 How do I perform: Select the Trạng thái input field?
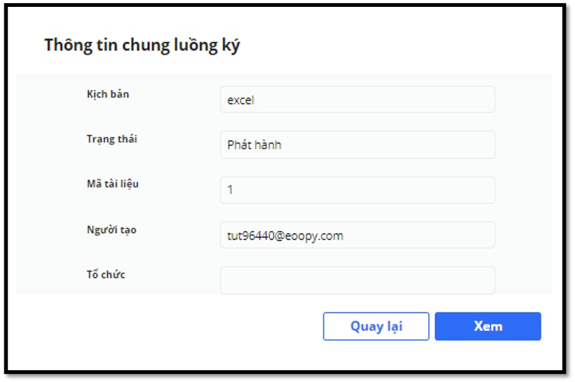coord(358,145)
